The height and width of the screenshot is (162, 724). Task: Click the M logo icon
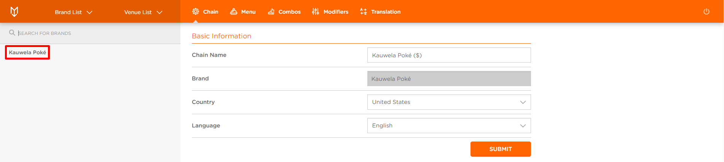(x=14, y=12)
